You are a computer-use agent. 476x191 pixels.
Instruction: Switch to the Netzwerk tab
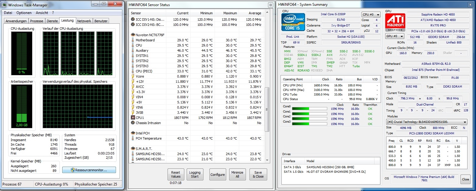(x=84, y=21)
